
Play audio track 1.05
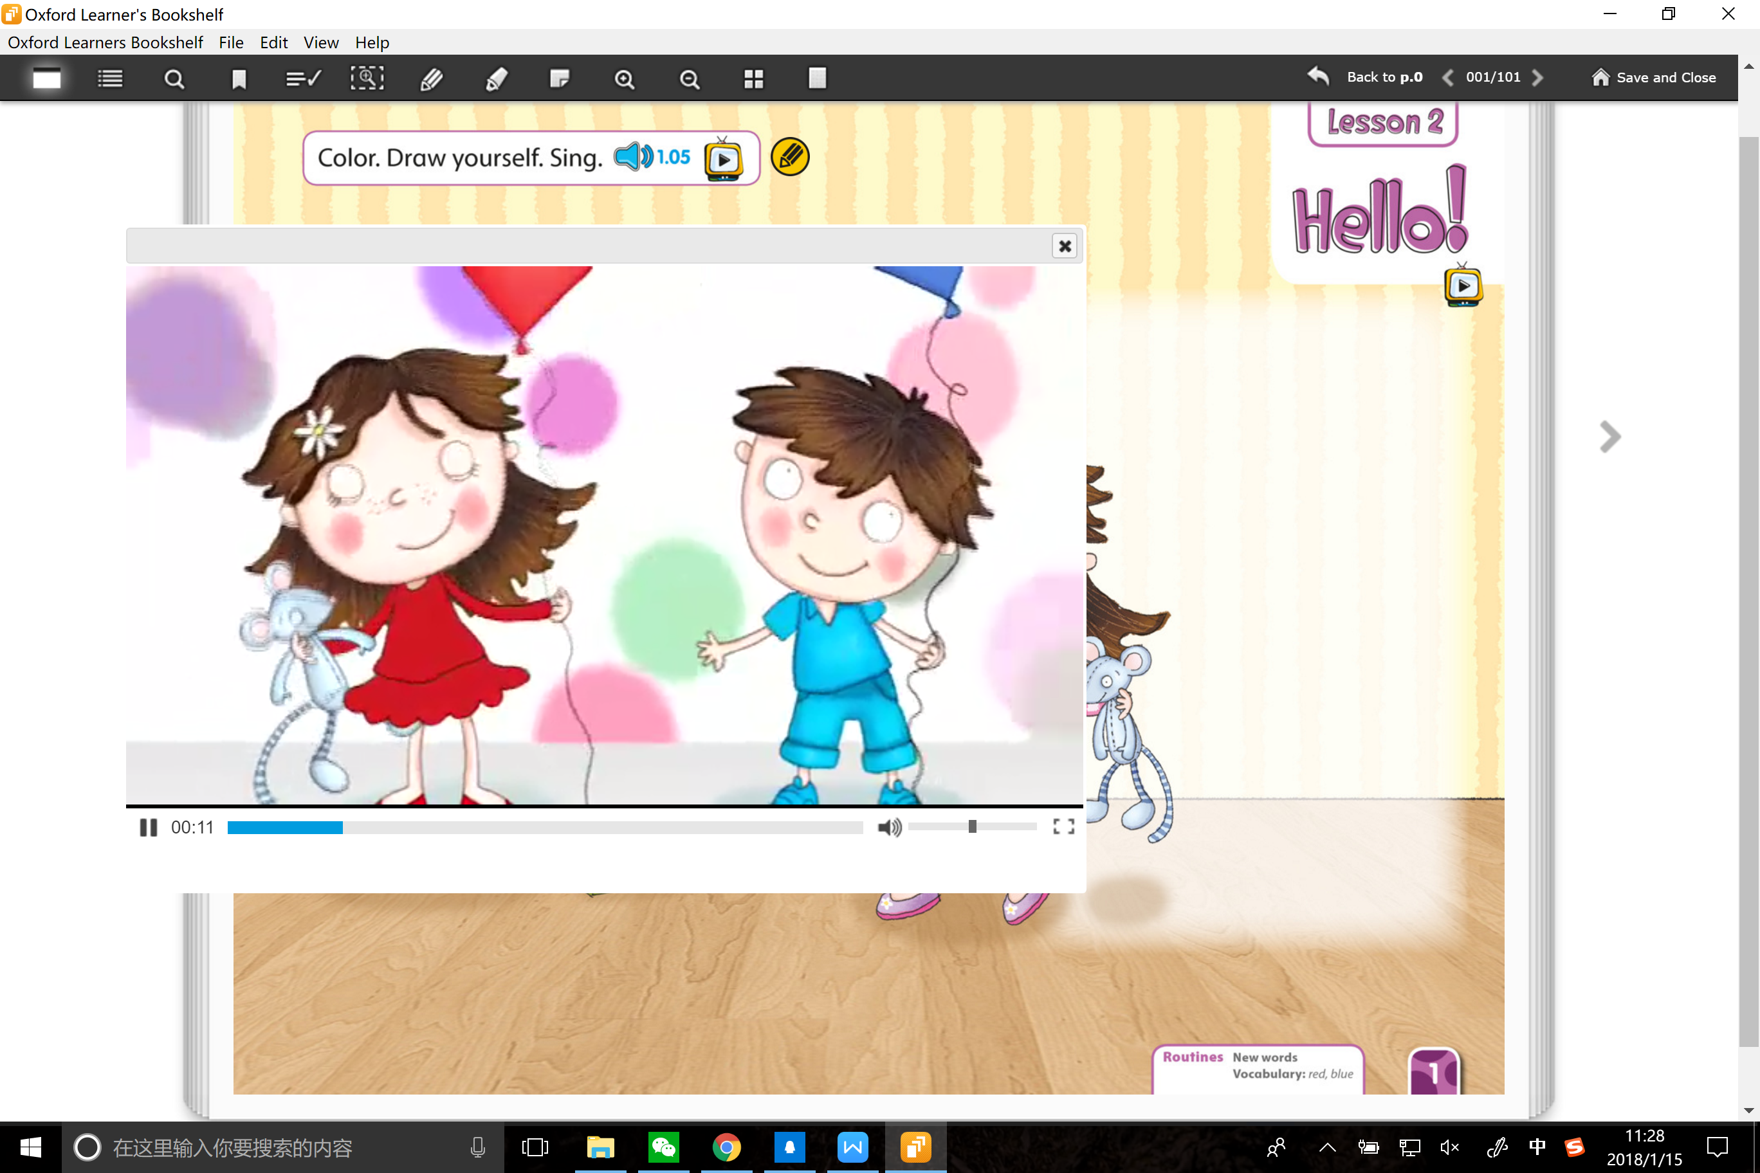coord(651,156)
